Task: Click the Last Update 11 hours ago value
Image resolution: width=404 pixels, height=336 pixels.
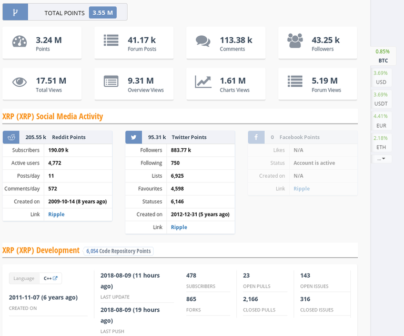Action: tap(130, 281)
